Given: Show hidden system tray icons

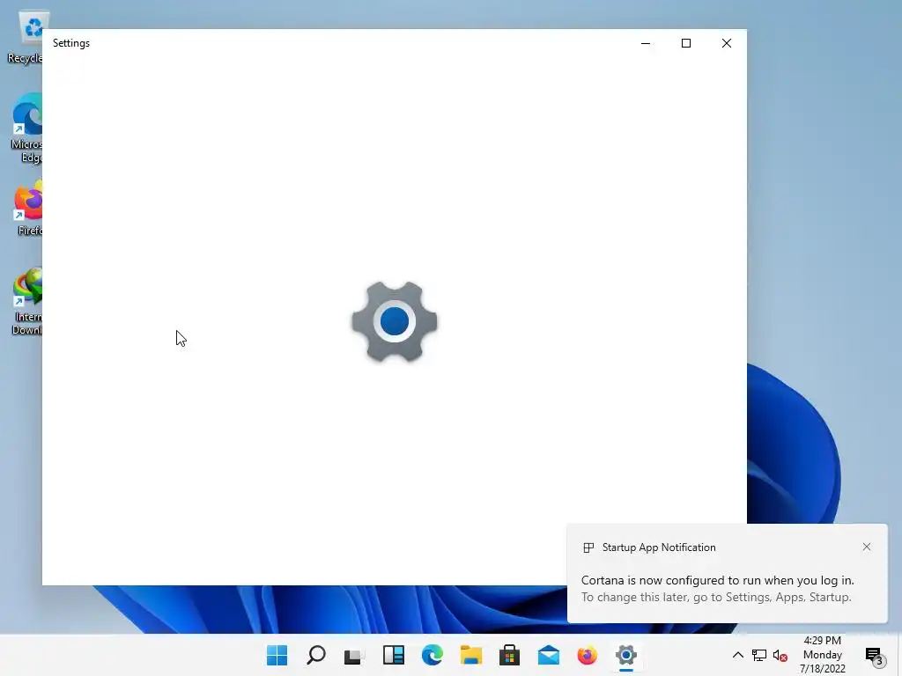Looking at the screenshot, I should [737, 655].
